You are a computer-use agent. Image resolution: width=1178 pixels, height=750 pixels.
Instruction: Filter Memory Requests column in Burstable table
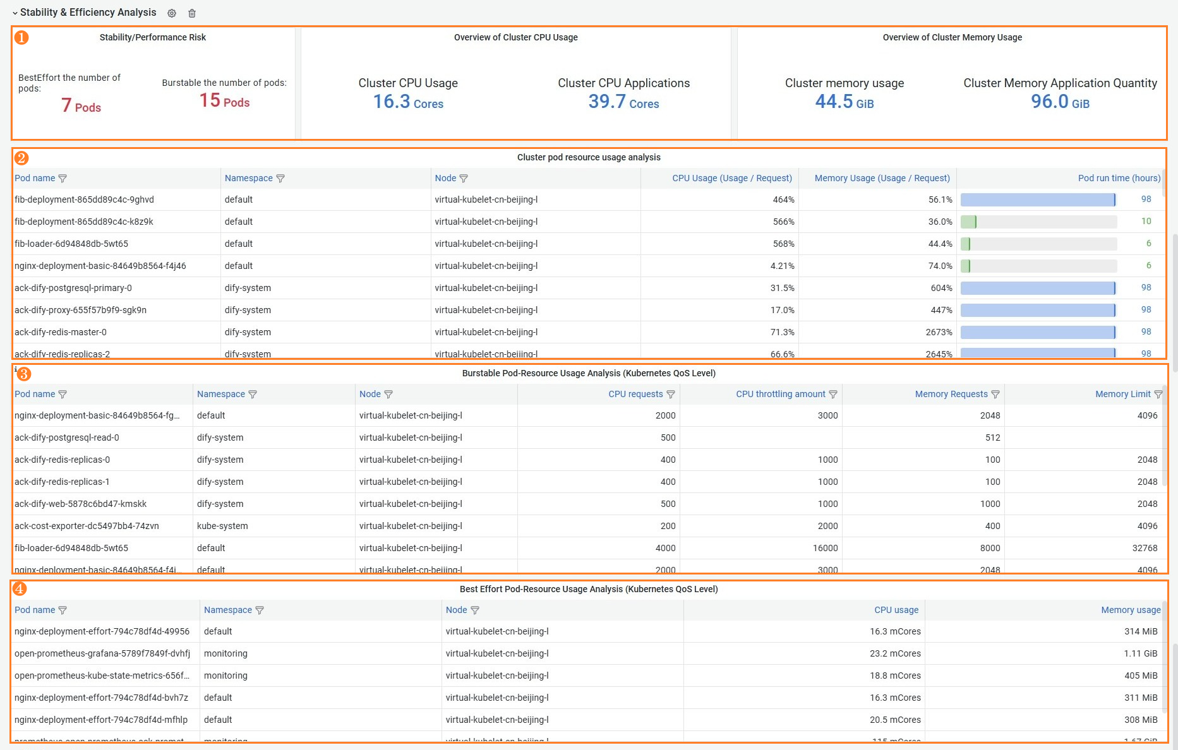[995, 395]
